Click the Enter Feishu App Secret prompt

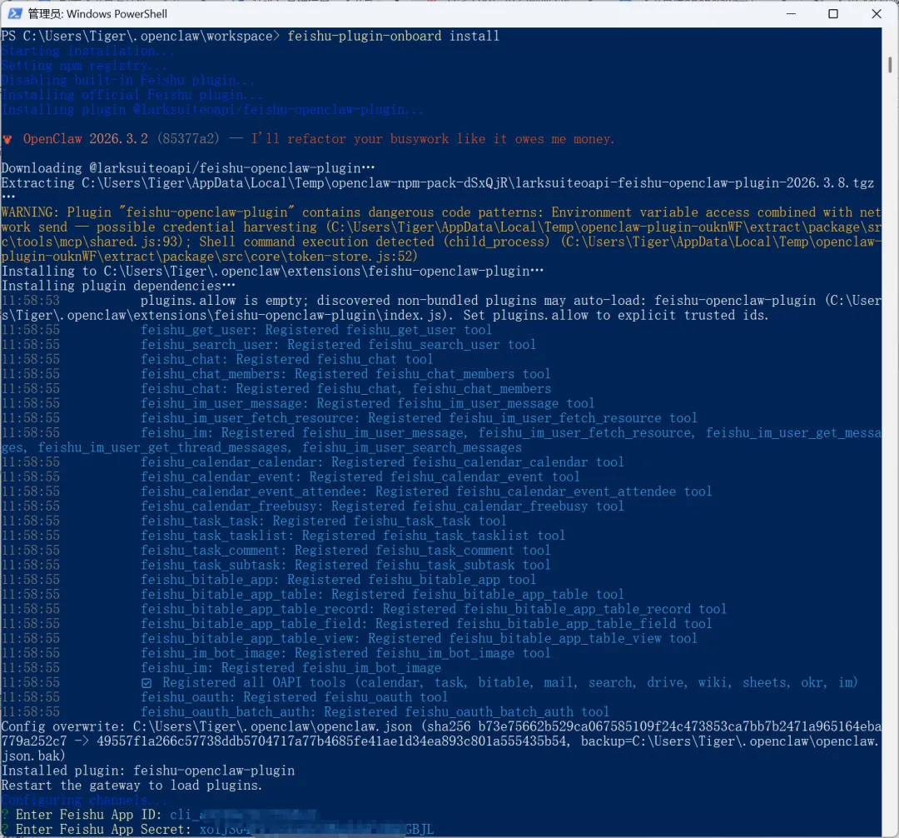click(x=103, y=830)
